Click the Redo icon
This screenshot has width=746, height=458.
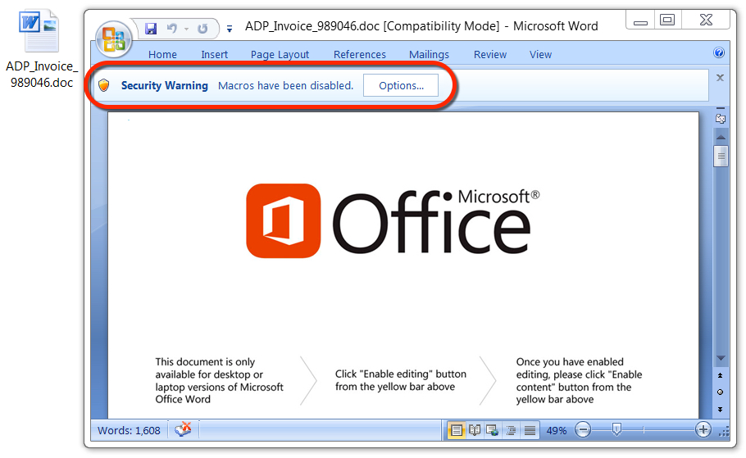click(202, 29)
